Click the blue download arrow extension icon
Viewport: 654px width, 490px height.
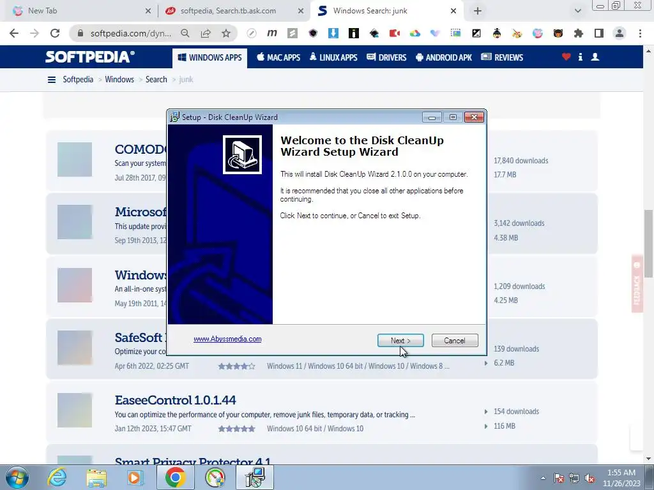pyautogui.click(x=333, y=33)
